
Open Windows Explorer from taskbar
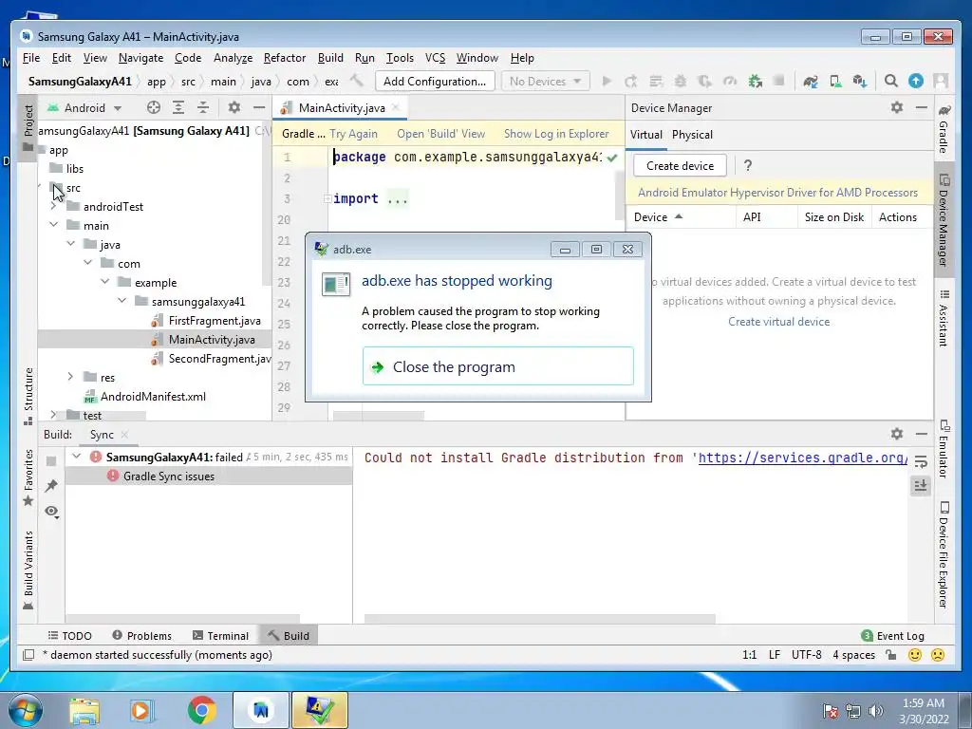(84, 710)
